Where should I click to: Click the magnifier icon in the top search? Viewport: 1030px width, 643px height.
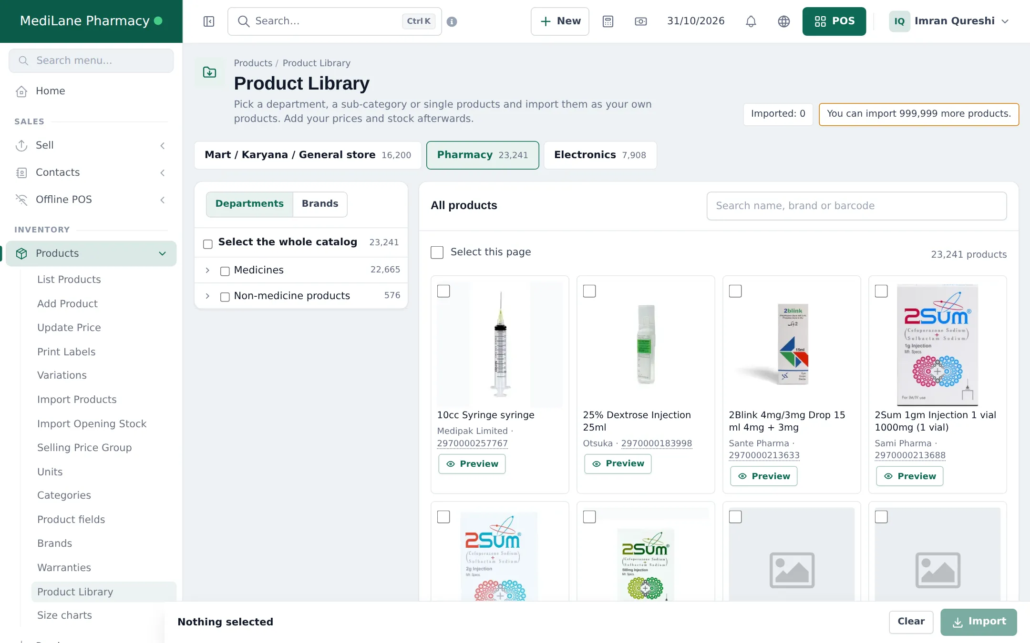[244, 21]
